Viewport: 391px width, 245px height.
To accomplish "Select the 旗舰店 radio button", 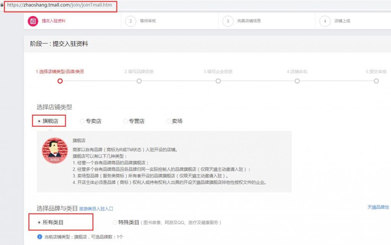I will coord(39,121).
